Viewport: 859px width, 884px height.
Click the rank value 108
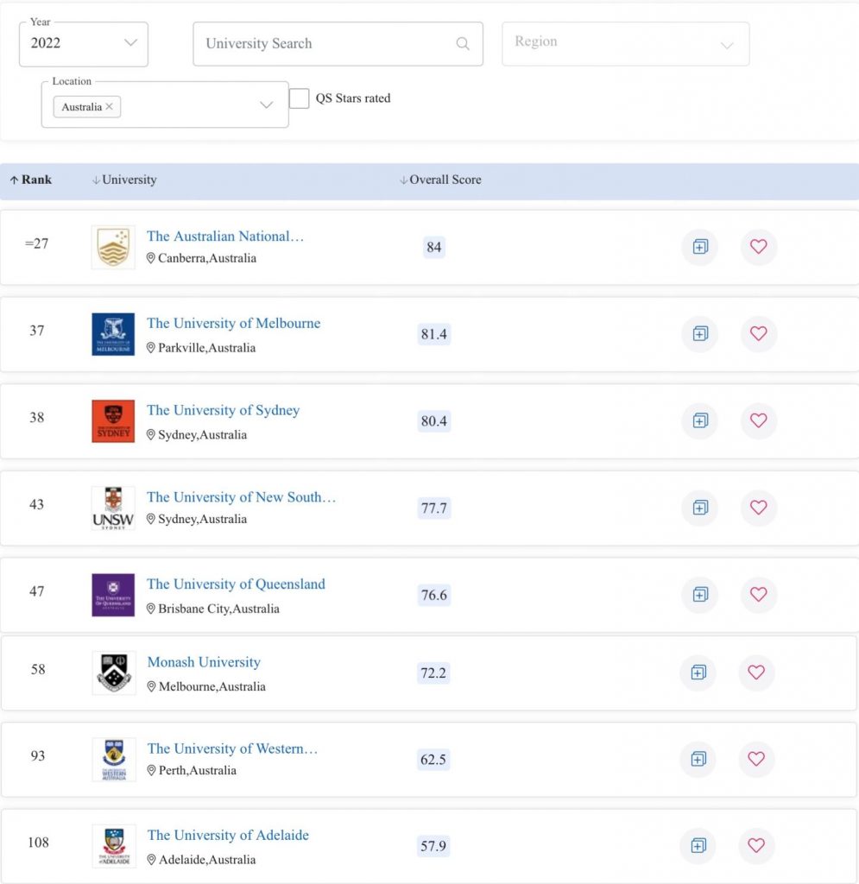(x=38, y=843)
